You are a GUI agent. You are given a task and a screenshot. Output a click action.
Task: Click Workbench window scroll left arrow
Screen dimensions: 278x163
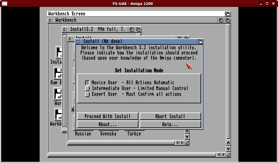(219, 155)
